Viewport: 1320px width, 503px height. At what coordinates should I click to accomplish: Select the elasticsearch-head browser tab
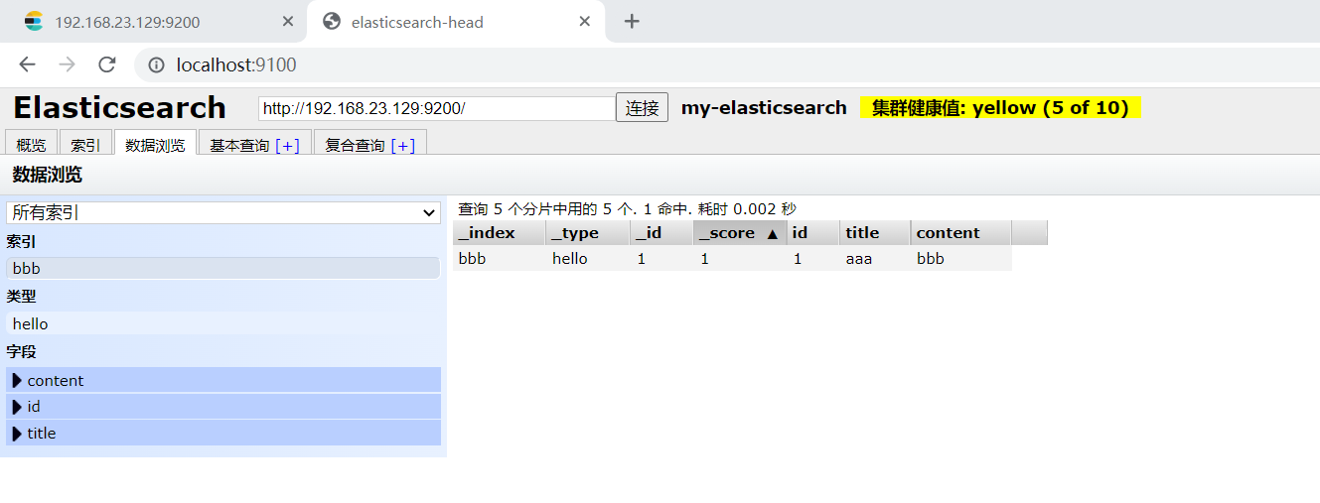[456, 21]
